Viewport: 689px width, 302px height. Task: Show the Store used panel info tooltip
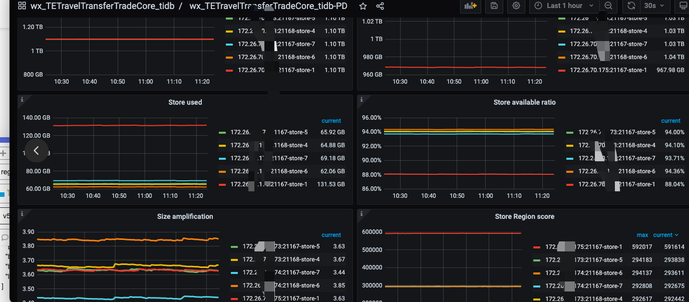[22, 100]
